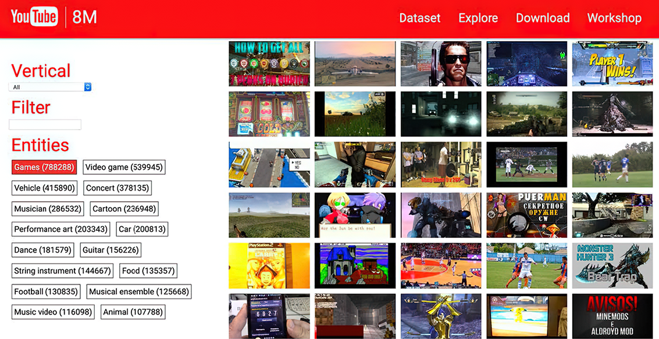Viewport: 659px width, 339px height.
Task: Open the sunglasses man face thumbnail
Action: coord(441,63)
